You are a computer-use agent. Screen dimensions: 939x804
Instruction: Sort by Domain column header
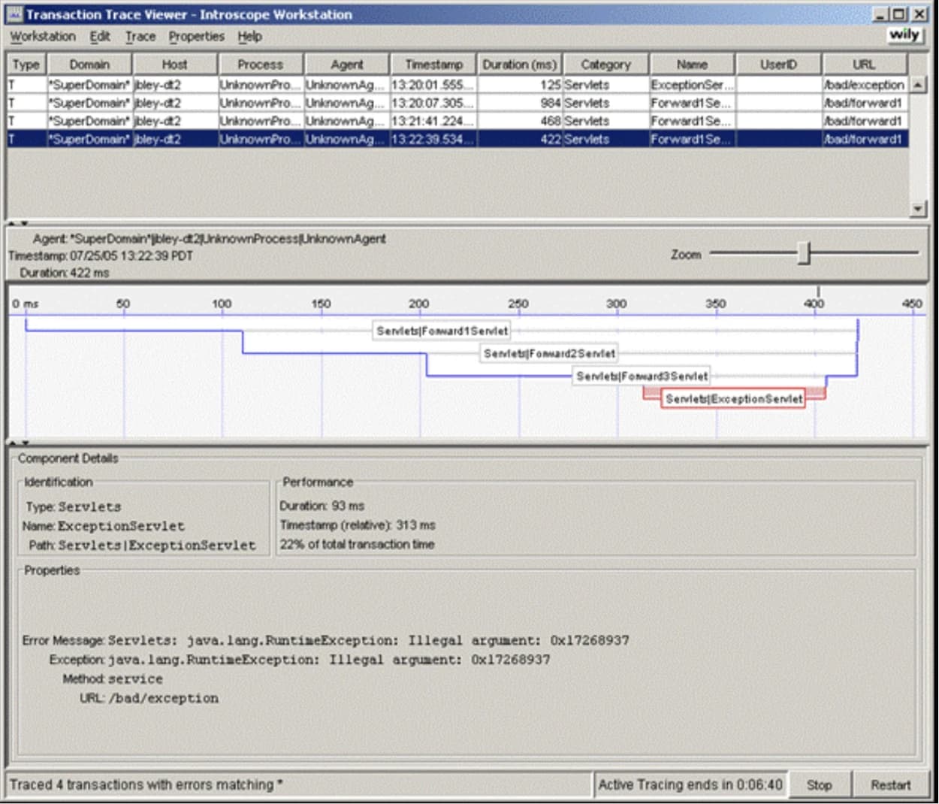[89, 65]
